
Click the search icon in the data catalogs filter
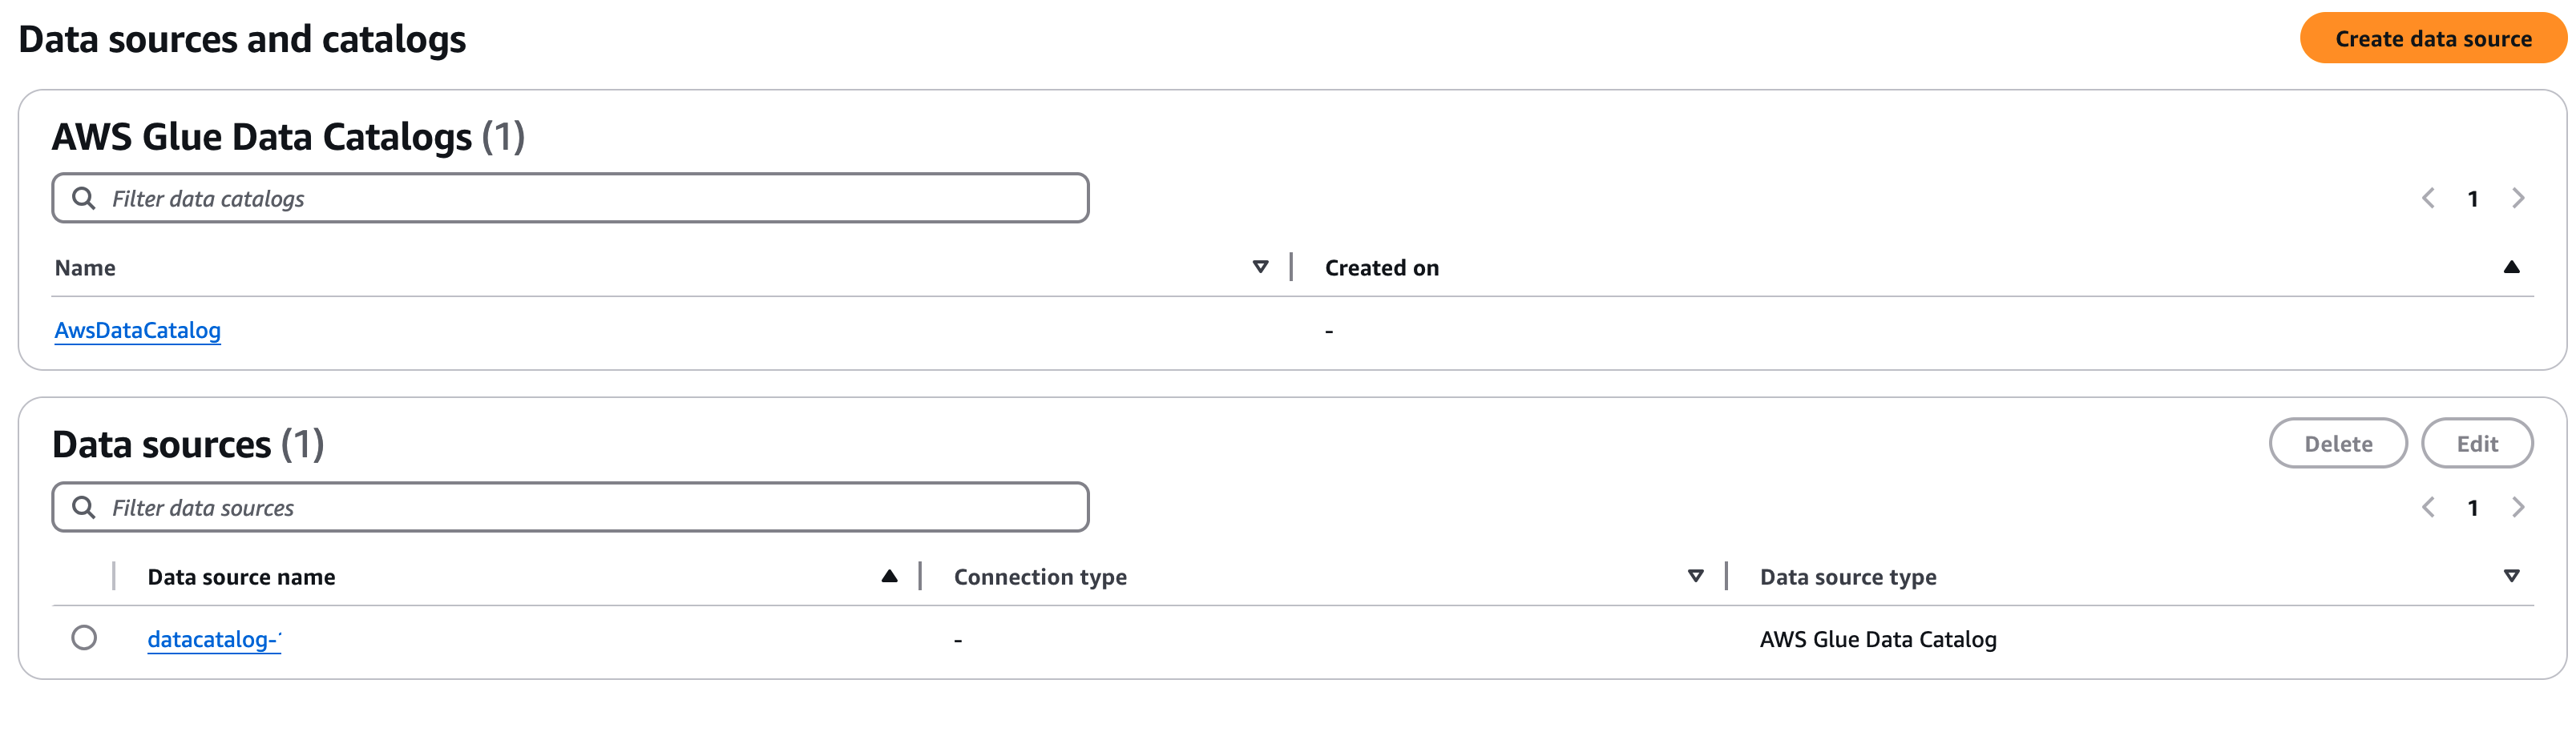pos(84,199)
